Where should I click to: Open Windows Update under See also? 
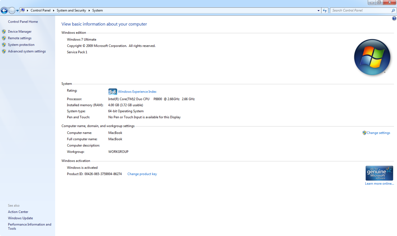[x=20, y=218]
